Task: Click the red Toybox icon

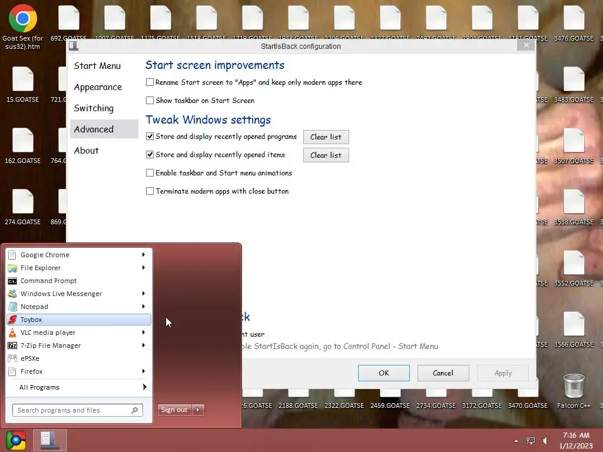Action: 12,320
